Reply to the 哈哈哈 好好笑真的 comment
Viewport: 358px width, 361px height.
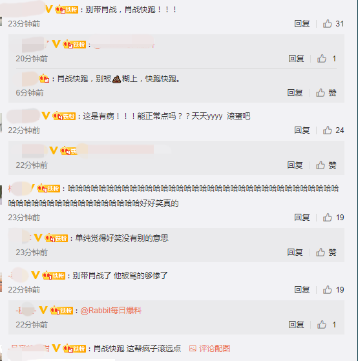point(302,218)
